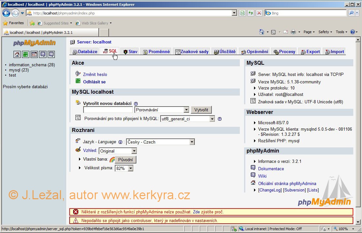Click help icon beside Vytvořit novou databázi
362x233 pixels.
(x=136, y=104)
